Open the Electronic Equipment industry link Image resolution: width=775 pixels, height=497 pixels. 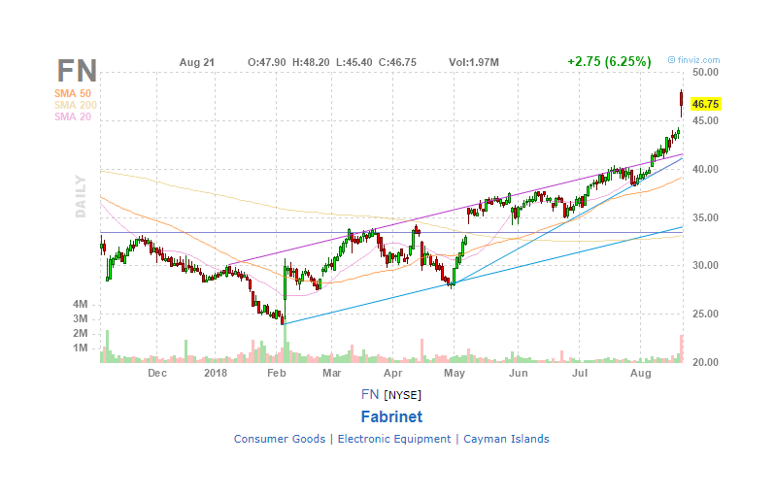(x=394, y=439)
